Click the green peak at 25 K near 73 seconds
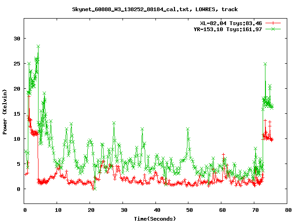 tap(265, 64)
